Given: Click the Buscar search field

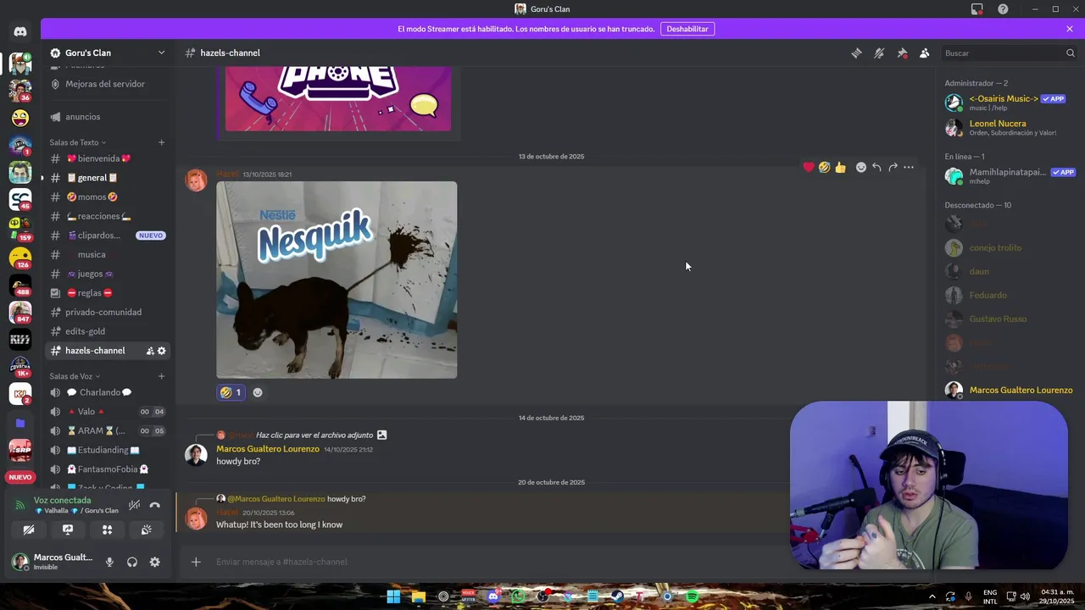Looking at the screenshot, I should point(1009,53).
